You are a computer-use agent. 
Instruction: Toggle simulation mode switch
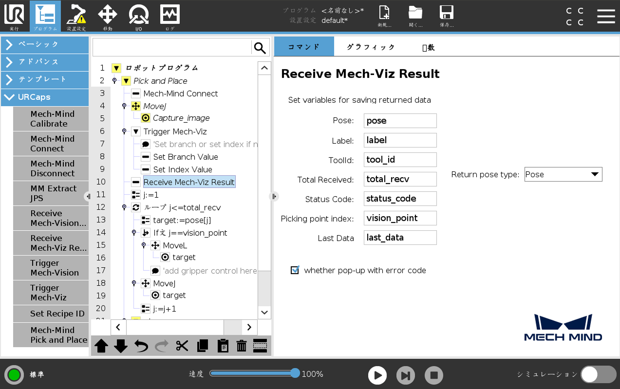point(599,374)
